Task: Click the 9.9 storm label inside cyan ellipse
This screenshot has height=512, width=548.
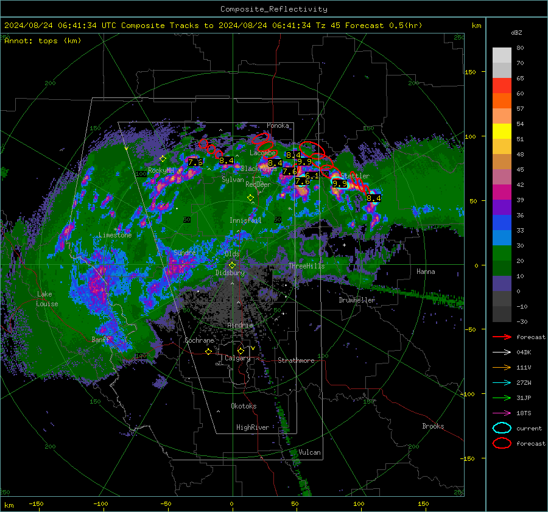Action: click(x=340, y=183)
